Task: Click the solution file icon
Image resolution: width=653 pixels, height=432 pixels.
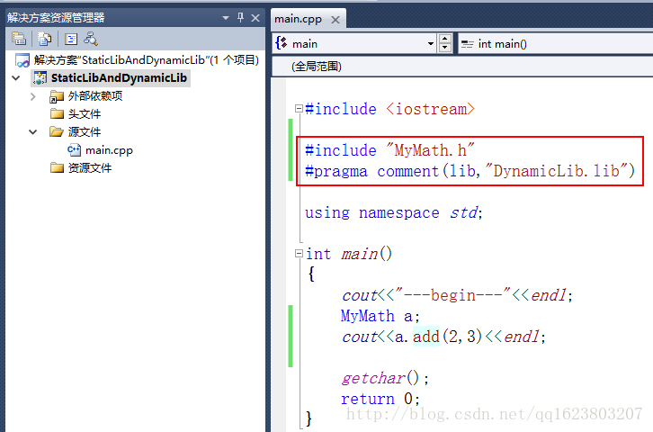Action: click(x=22, y=60)
